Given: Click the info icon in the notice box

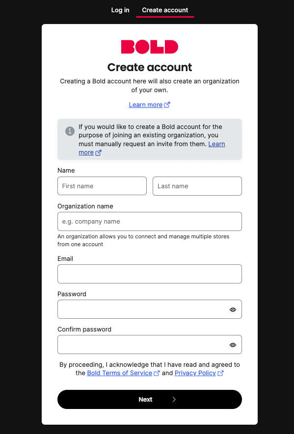Looking at the screenshot, I should (69, 131).
